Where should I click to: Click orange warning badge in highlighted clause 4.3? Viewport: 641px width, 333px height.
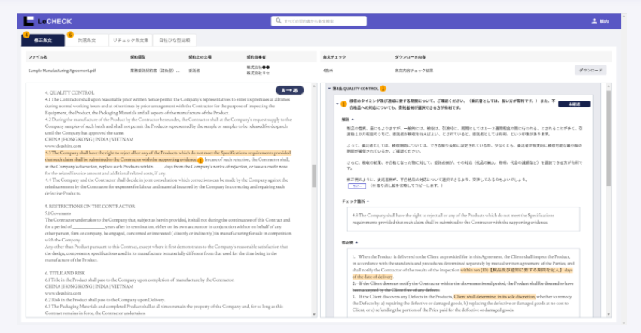200,159
